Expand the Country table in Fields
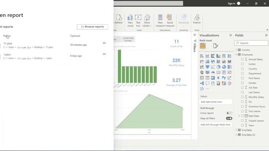Image resolution: width=269 pixels, height=151 pixels. [236, 50]
